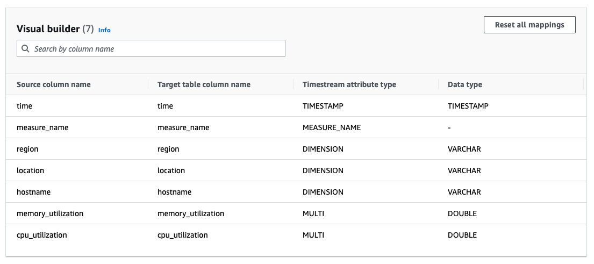Select the time source column cell
This screenshot has width=594, height=264.
[x=25, y=106]
